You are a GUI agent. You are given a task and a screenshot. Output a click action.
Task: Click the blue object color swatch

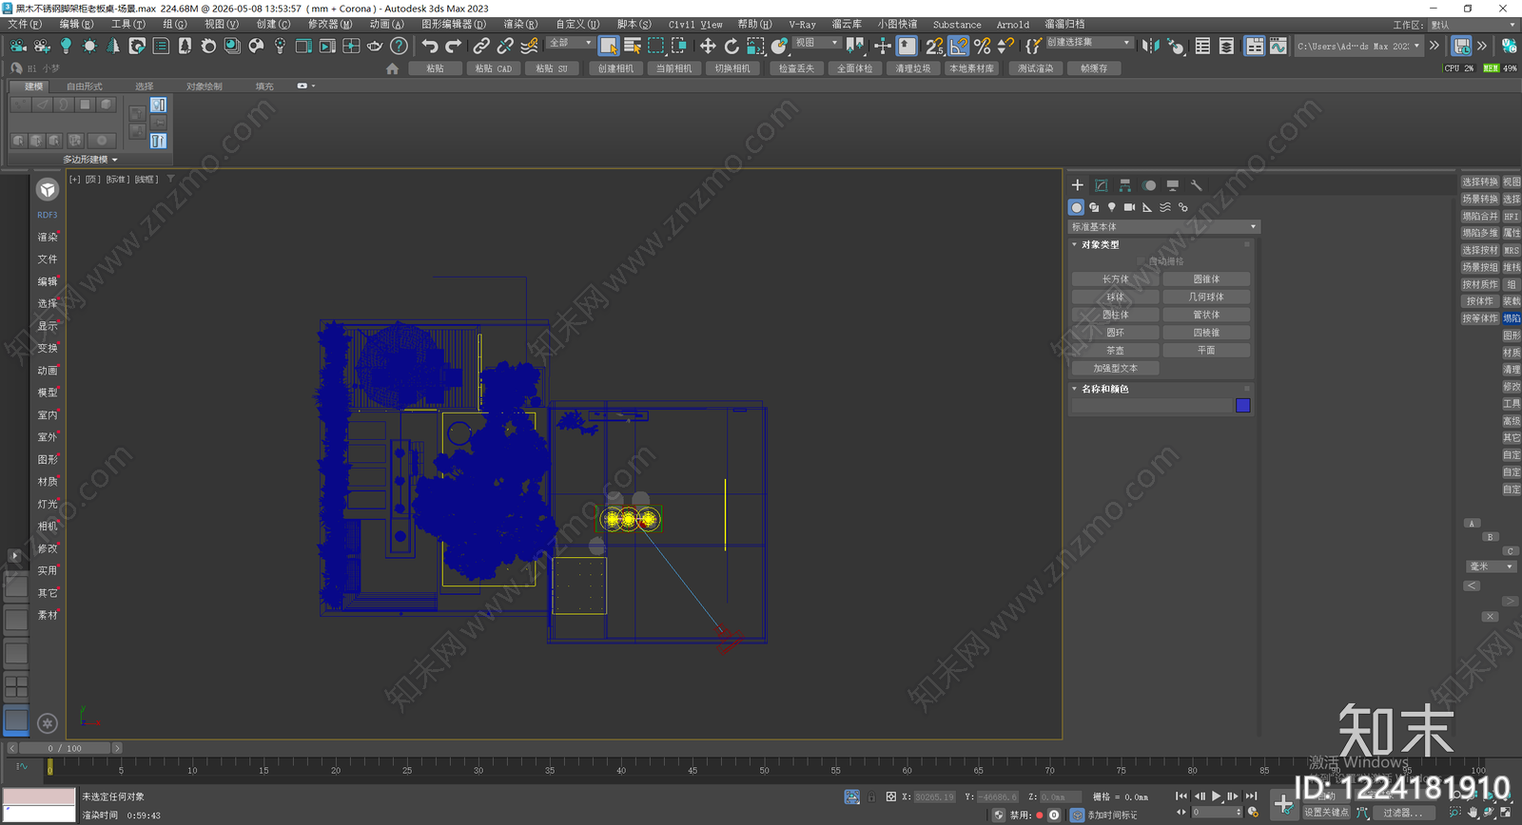click(x=1242, y=406)
